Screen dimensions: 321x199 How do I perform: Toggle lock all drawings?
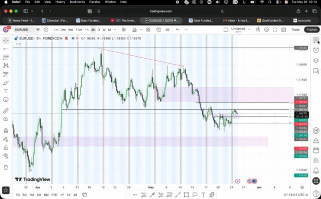[6, 147]
